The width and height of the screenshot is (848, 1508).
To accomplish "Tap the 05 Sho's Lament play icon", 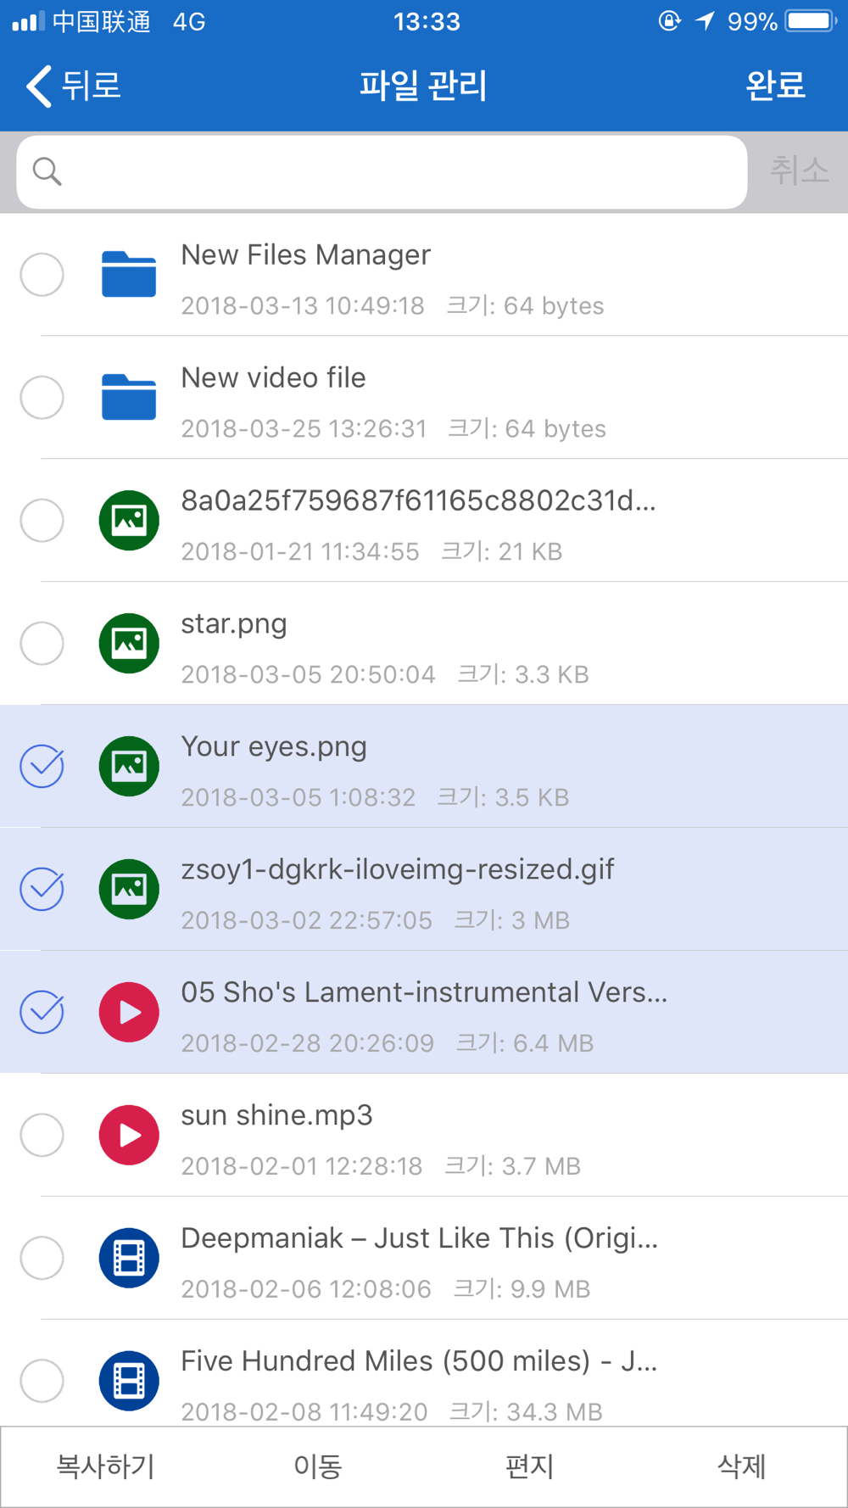I will [129, 1012].
